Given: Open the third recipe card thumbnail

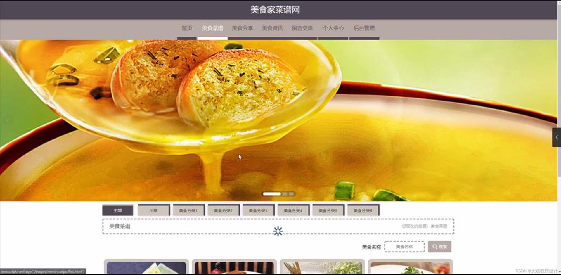Looking at the screenshot, I should [322, 267].
